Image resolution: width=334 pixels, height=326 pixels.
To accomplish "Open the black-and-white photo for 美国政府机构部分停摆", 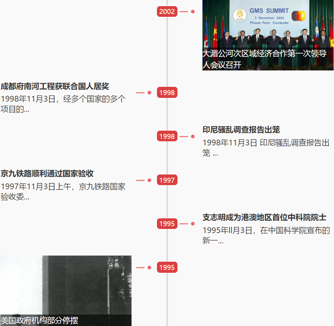I will [66, 291].
